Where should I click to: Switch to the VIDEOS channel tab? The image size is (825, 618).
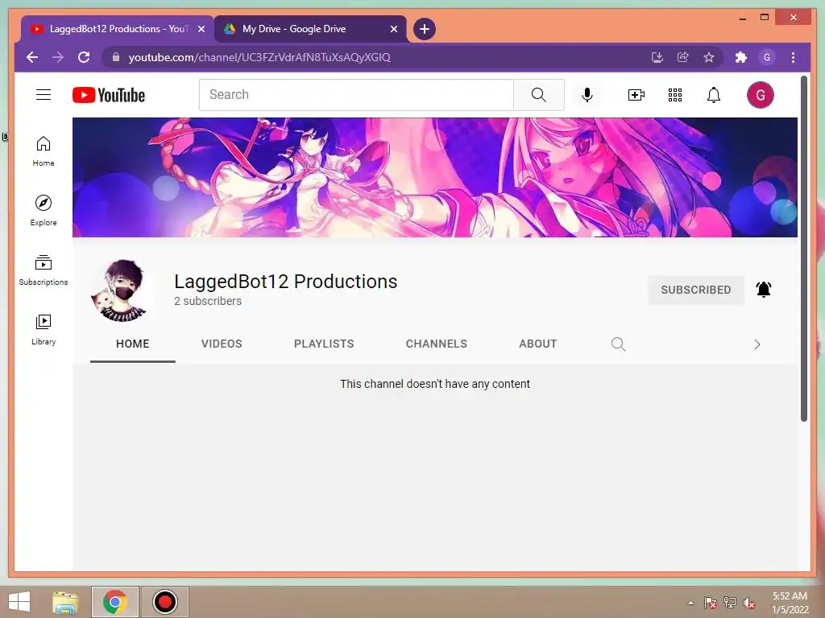click(222, 344)
